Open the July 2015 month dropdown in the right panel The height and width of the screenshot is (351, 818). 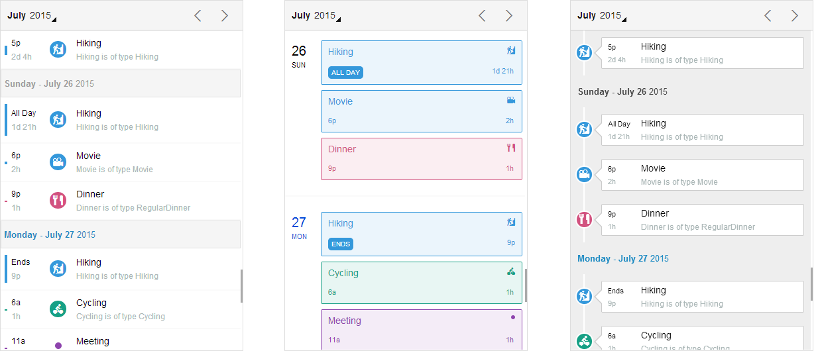602,15
